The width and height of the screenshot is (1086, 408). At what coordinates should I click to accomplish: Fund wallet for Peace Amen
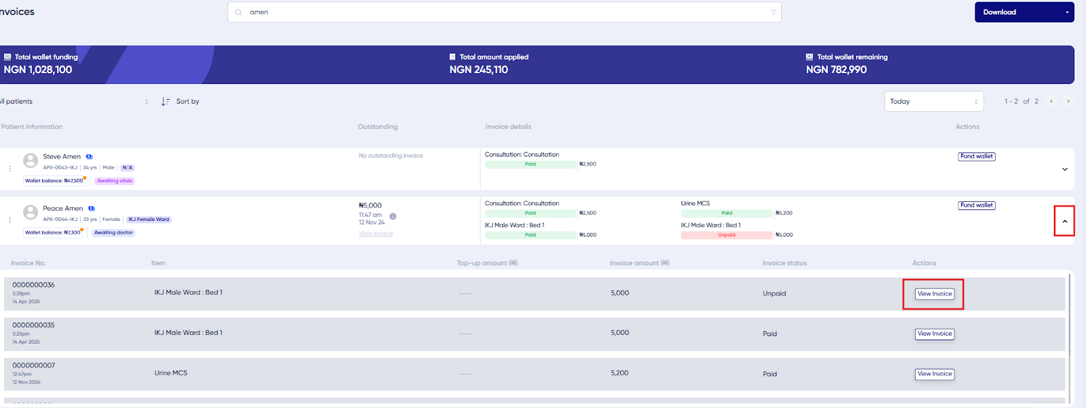pos(977,205)
